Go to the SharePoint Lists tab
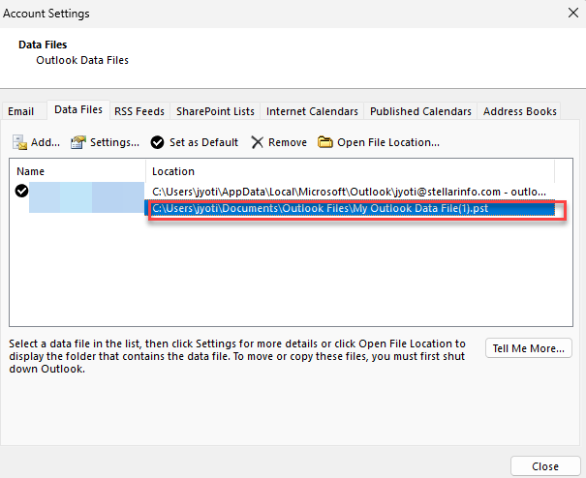Image resolution: width=586 pixels, height=478 pixels. point(215,111)
